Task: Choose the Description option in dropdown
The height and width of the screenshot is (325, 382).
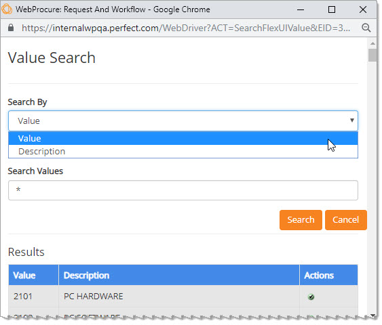Action: (x=183, y=151)
